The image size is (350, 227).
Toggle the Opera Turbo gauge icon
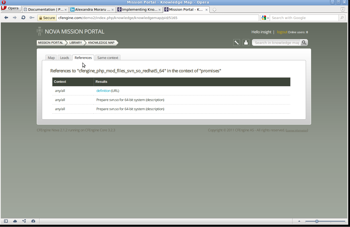coord(33,221)
